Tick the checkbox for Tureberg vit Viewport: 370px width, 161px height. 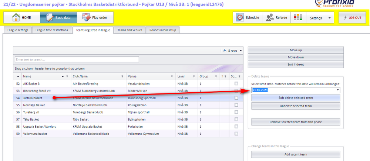(x=236, y=112)
